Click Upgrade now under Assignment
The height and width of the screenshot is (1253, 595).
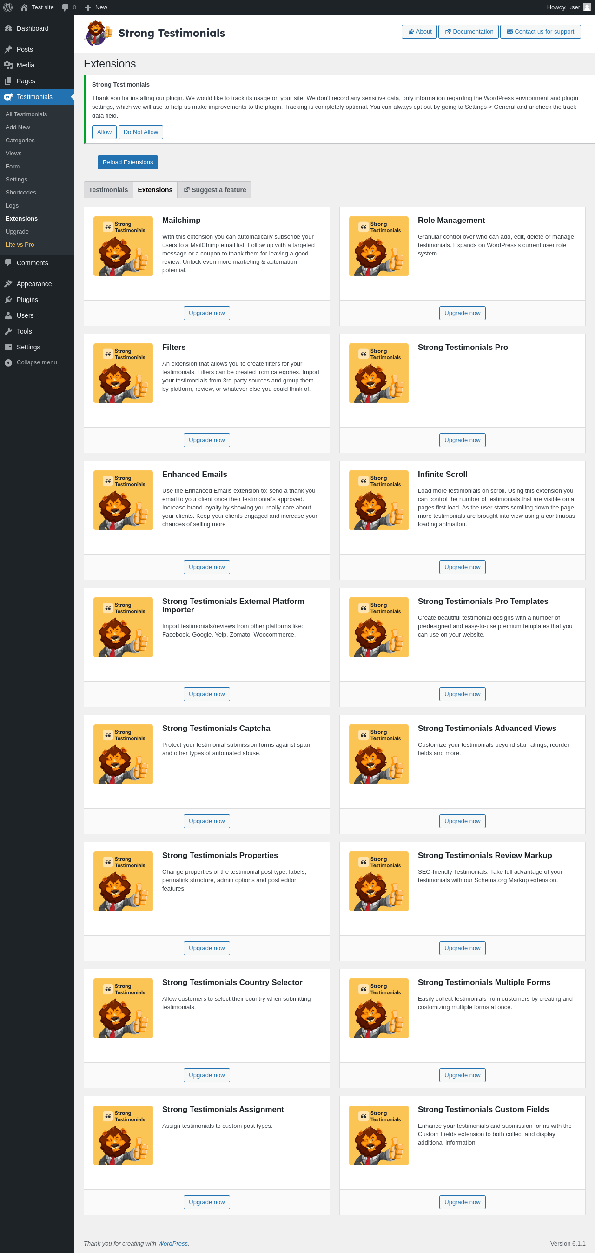click(206, 1202)
